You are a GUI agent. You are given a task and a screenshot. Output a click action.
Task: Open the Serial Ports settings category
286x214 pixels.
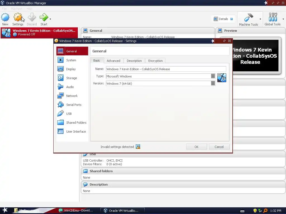point(72,105)
